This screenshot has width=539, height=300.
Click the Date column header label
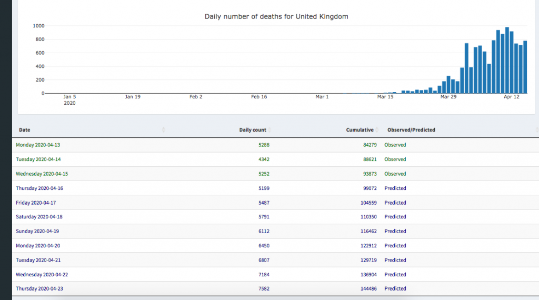click(25, 130)
